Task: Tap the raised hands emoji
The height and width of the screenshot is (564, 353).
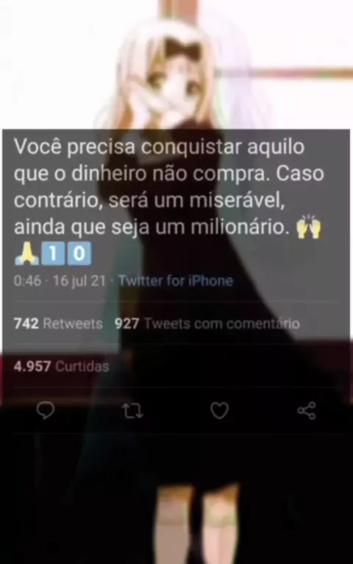Action: [x=308, y=228]
